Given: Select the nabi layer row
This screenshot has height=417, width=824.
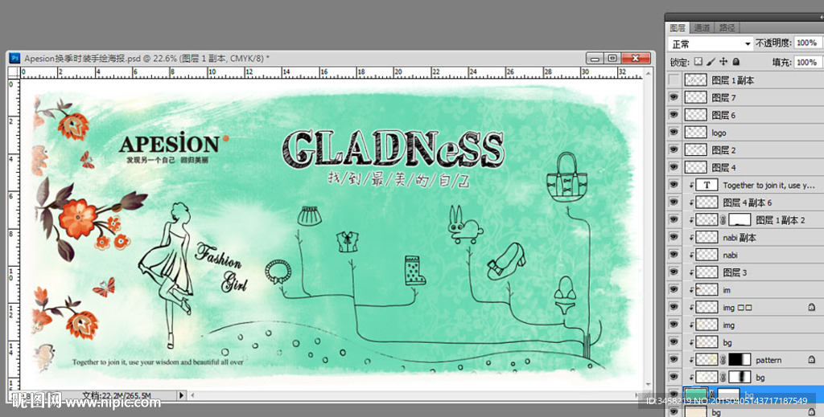Looking at the screenshot, I should pos(745,255).
